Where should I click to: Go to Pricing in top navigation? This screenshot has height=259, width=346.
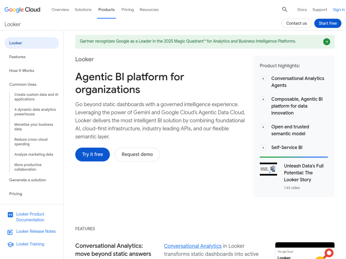coord(127,10)
